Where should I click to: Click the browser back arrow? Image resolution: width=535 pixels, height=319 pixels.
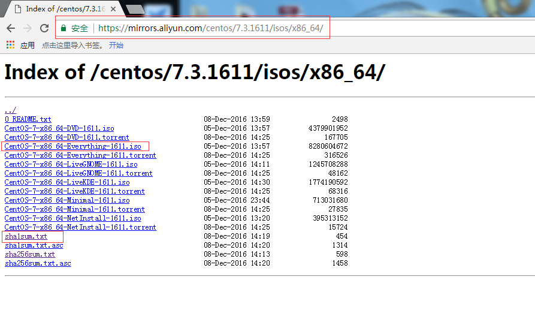11,28
